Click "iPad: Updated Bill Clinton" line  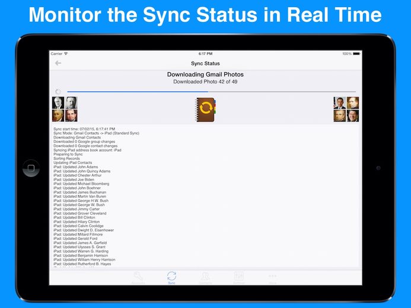74,217
